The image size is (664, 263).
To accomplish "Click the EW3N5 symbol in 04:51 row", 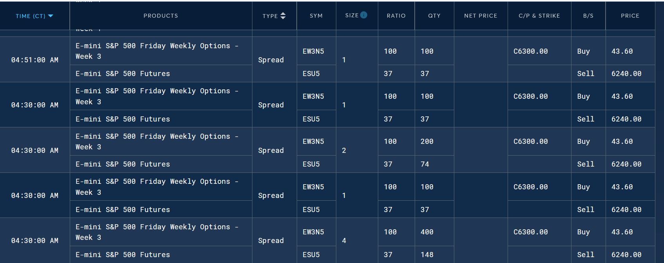I will pyautogui.click(x=313, y=51).
